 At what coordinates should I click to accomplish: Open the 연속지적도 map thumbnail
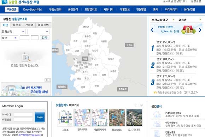click(x=82, y=118)
